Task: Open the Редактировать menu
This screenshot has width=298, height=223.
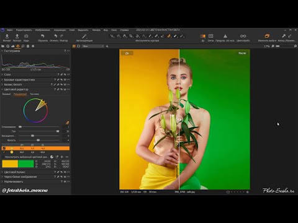Action: coord(24,30)
